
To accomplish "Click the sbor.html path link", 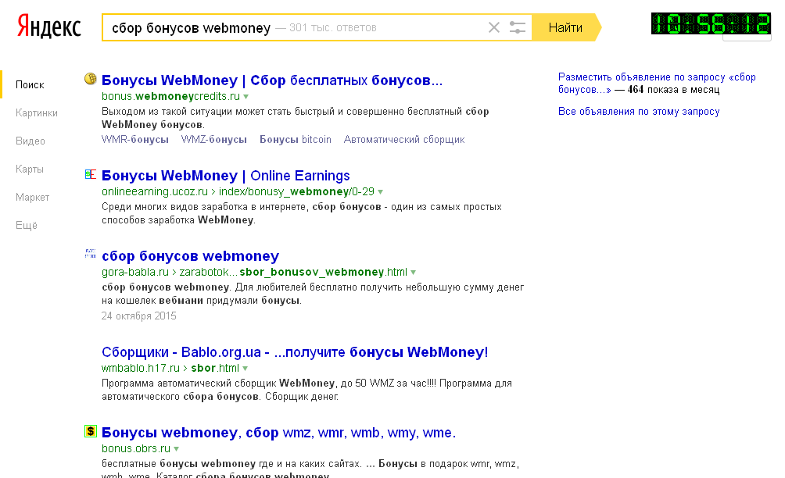I will click(215, 368).
